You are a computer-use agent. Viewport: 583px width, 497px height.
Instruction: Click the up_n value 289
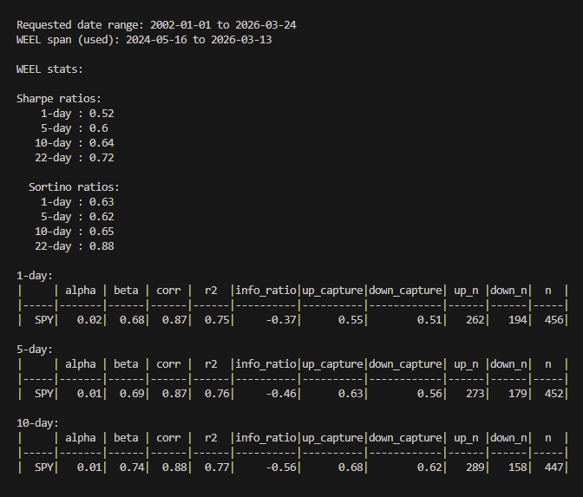[475, 467]
